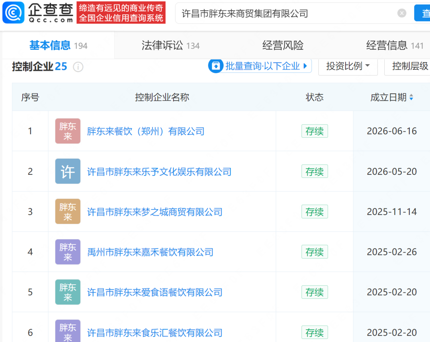The height and width of the screenshot is (342, 430).
Task: Switch to the 法律诉讼 tab
Action: click(170, 45)
